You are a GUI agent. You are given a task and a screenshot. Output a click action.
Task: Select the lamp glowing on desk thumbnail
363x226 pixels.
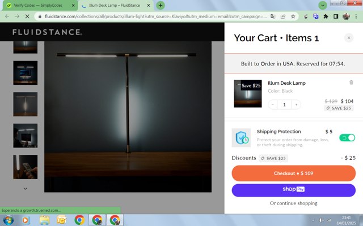click(25, 104)
